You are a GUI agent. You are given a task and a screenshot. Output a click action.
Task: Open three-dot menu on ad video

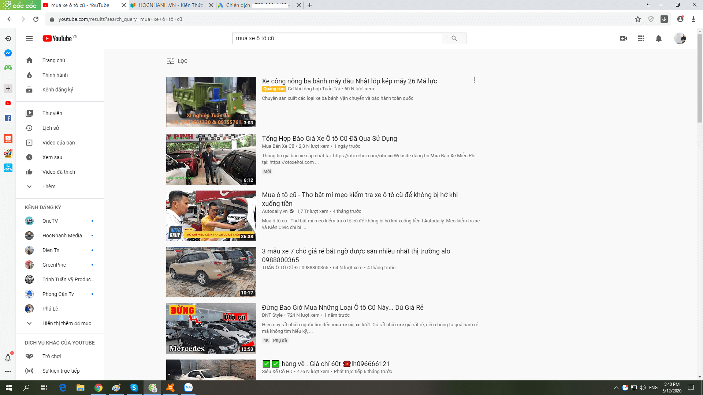(x=474, y=80)
